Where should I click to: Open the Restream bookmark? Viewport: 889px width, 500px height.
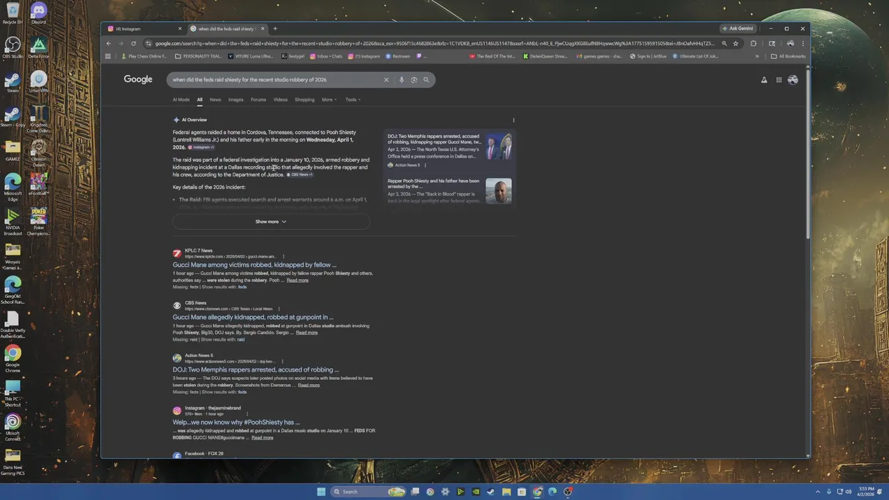pos(398,56)
